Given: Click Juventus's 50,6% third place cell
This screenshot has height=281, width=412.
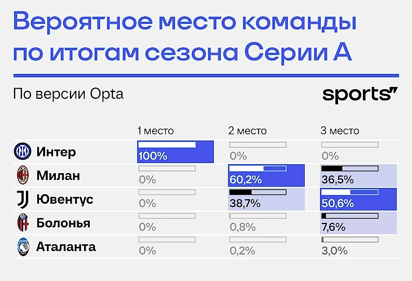Looking at the screenshot, I should click(357, 199).
